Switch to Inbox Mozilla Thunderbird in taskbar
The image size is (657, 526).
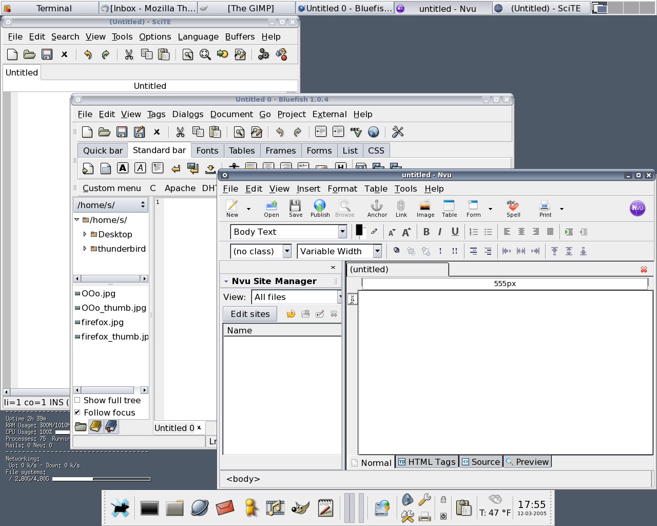tap(148, 8)
